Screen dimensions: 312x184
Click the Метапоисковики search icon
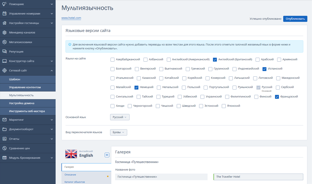coord(4,42)
